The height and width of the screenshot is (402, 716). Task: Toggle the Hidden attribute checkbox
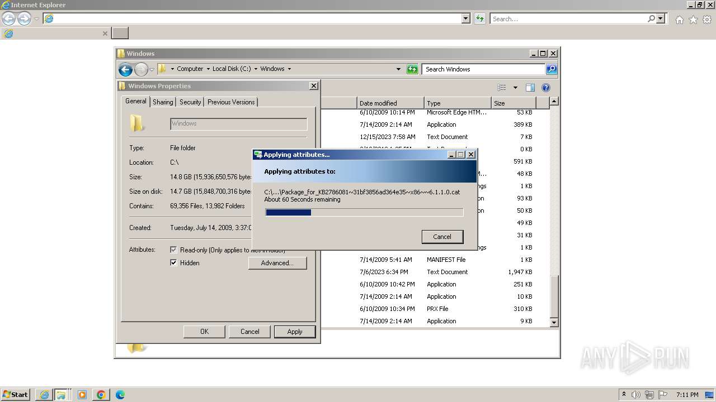tap(173, 263)
